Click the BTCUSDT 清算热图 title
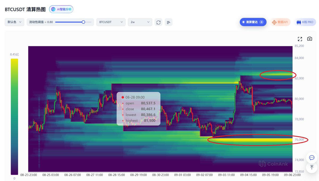319x181 pixels. (x=25, y=9)
